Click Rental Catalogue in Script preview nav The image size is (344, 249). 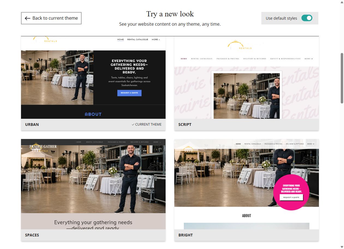(202, 59)
